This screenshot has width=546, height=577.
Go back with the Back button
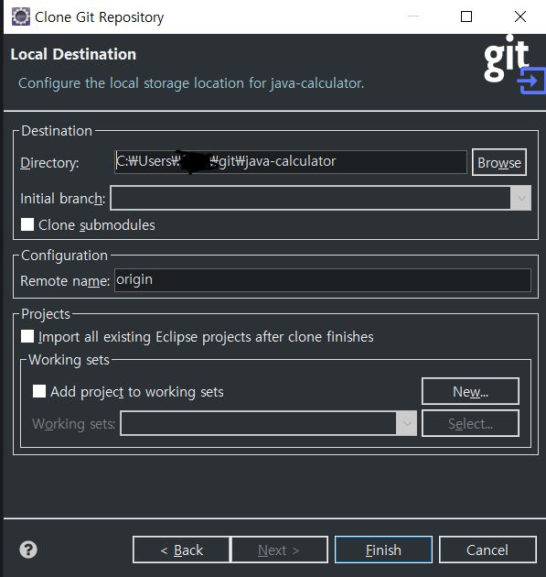pyautogui.click(x=181, y=550)
